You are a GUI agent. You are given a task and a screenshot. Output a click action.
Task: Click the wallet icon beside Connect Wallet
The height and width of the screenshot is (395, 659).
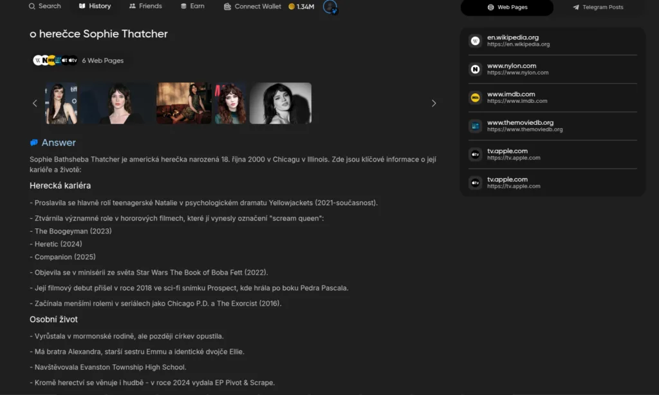(x=227, y=6)
